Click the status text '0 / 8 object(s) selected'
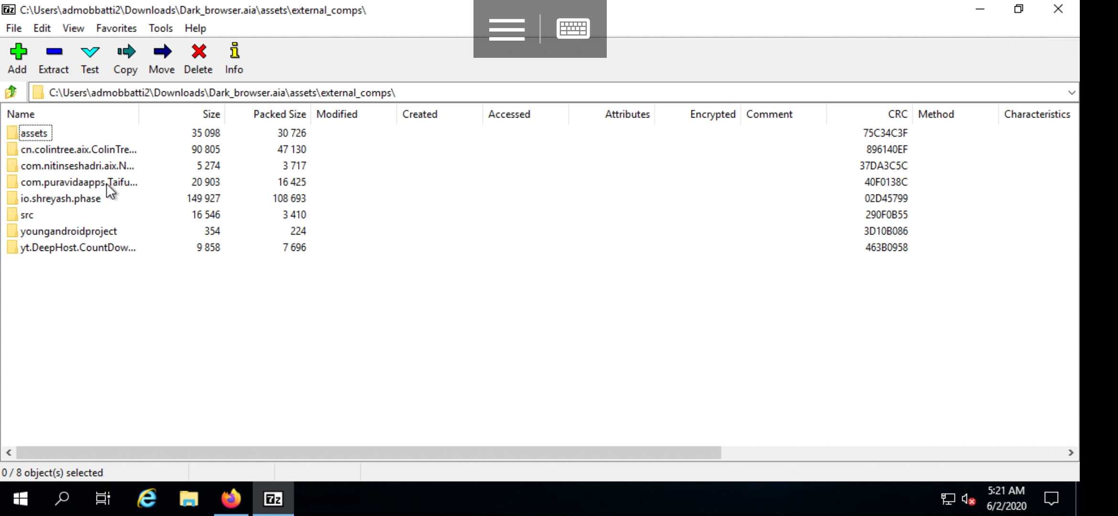1118x516 pixels. click(x=53, y=473)
